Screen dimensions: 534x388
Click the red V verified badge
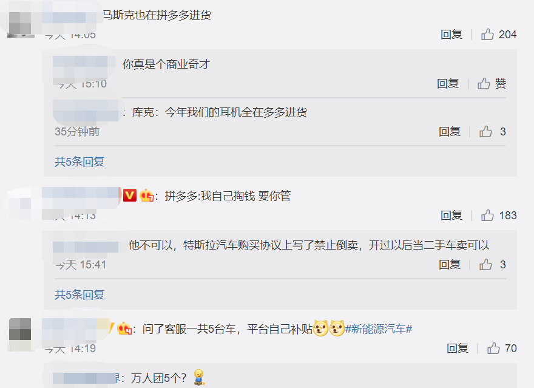(x=130, y=195)
